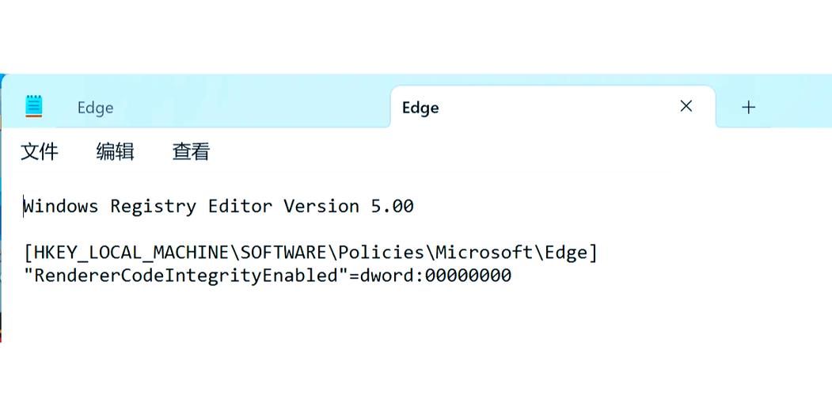The height and width of the screenshot is (396, 832).
Task: Place cursor on word "Windows" in first line
Action: (x=61, y=206)
